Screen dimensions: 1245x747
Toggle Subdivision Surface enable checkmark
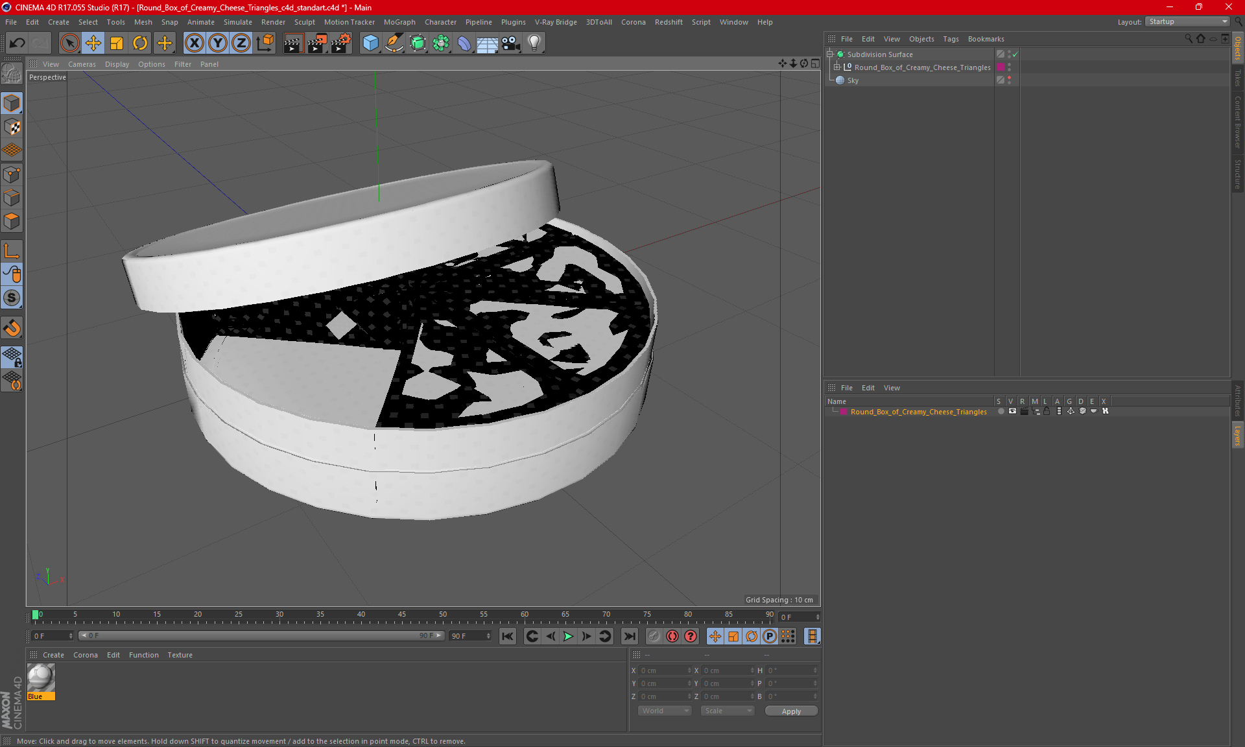(1015, 54)
